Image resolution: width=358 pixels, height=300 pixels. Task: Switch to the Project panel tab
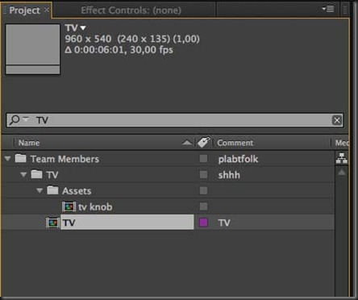pyautogui.click(x=24, y=10)
